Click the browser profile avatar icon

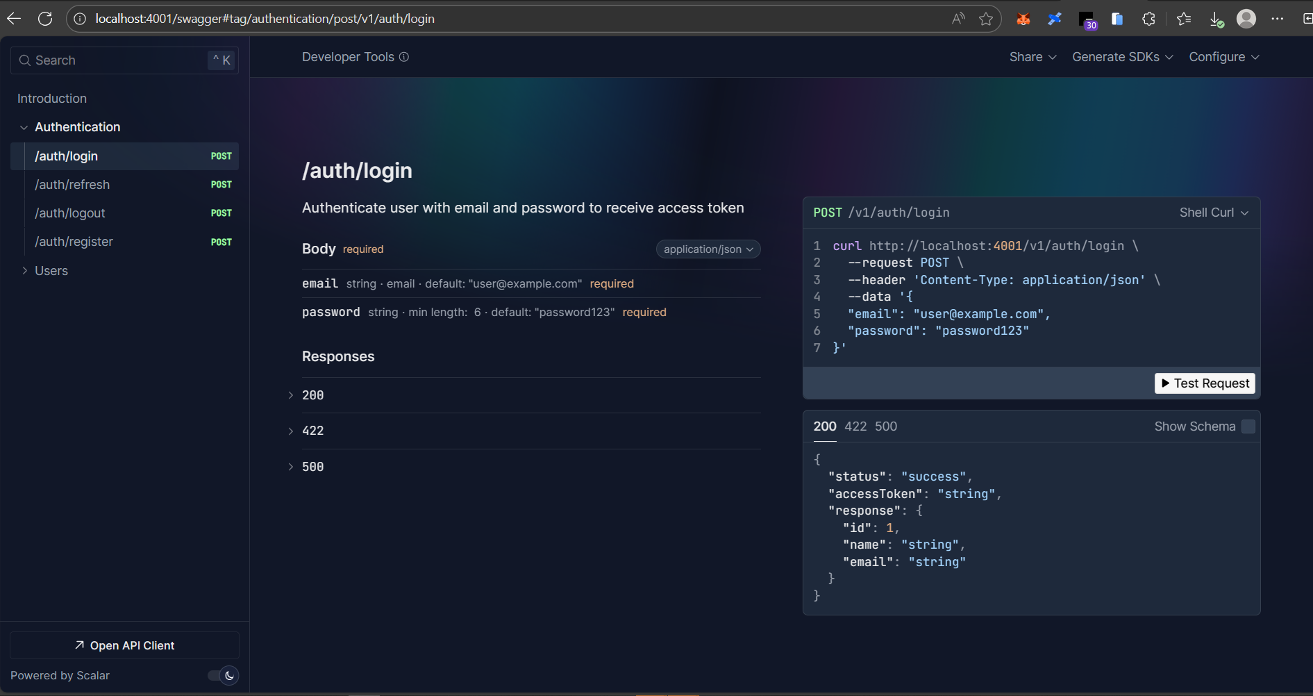point(1246,19)
